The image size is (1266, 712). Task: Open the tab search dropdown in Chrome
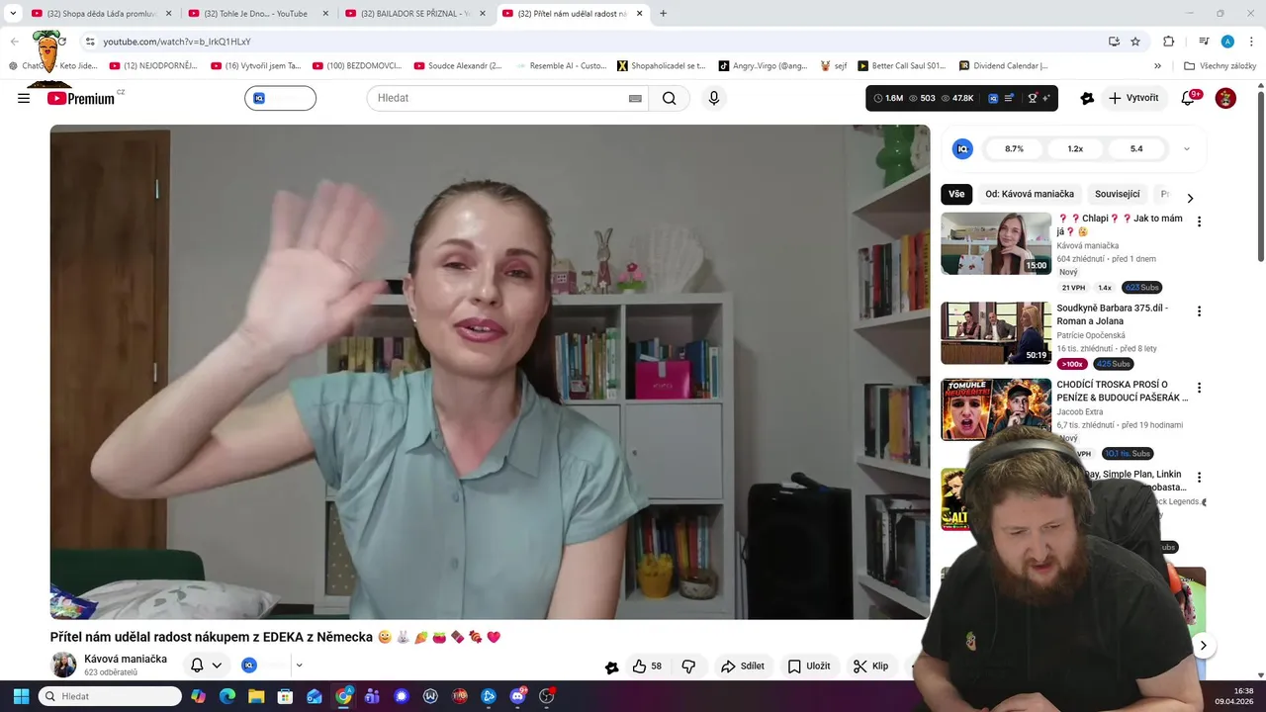click(x=13, y=14)
